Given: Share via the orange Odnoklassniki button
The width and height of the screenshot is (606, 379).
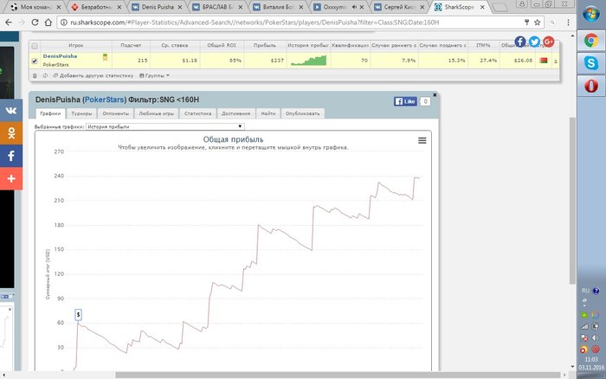Looking at the screenshot, I should tap(11, 133).
